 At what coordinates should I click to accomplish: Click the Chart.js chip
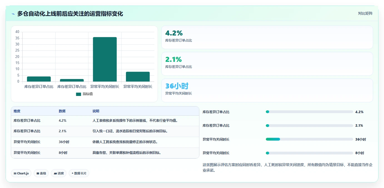pos(21,173)
